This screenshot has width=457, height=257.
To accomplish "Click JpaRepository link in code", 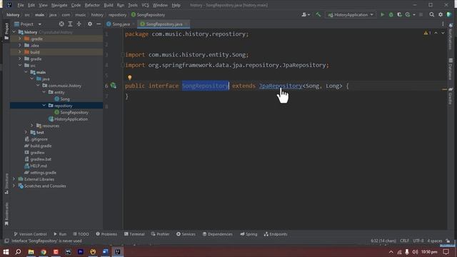I will [281, 86].
